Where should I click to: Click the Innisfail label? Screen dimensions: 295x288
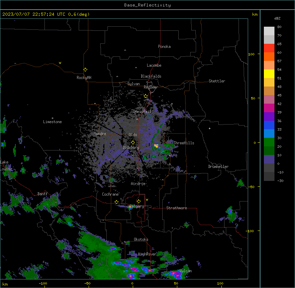tap(142, 112)
